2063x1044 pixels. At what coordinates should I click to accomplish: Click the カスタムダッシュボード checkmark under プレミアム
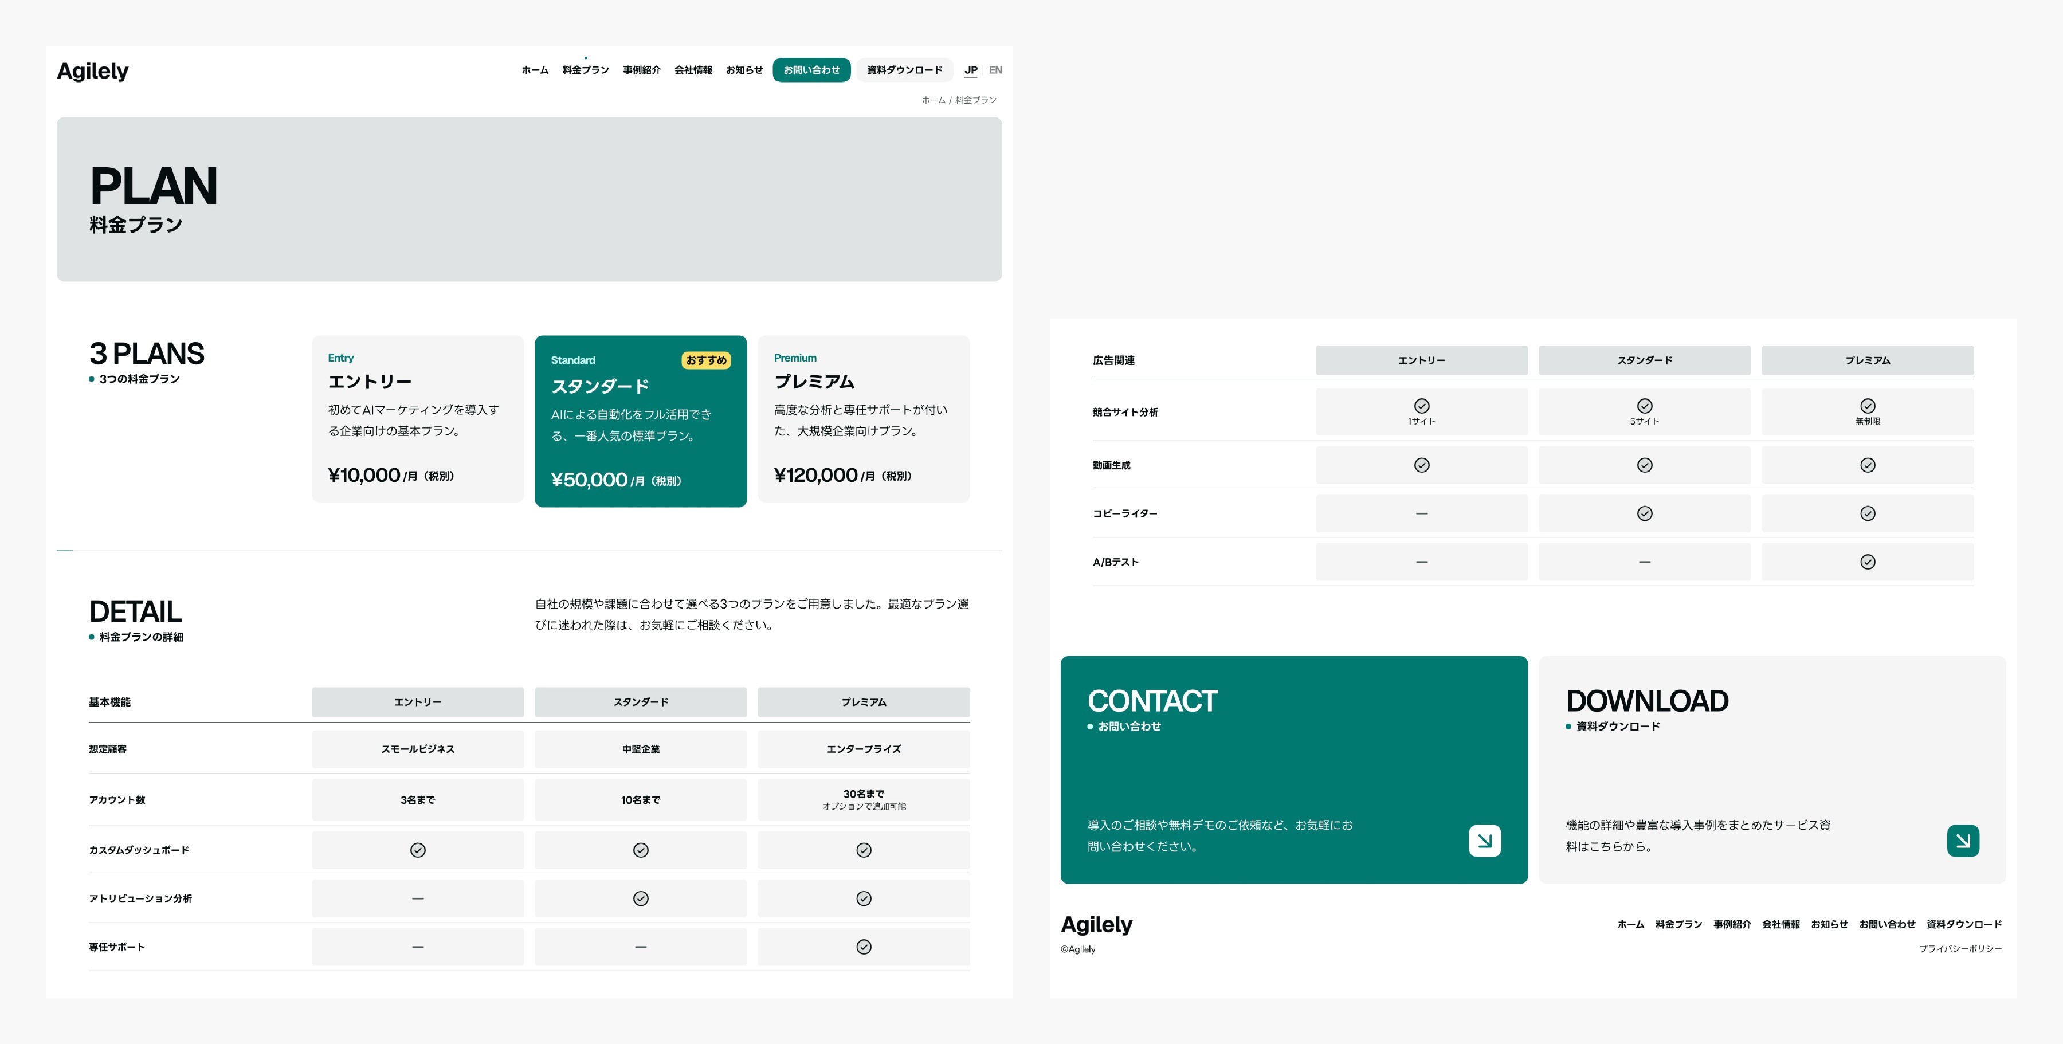click(864, 850)
